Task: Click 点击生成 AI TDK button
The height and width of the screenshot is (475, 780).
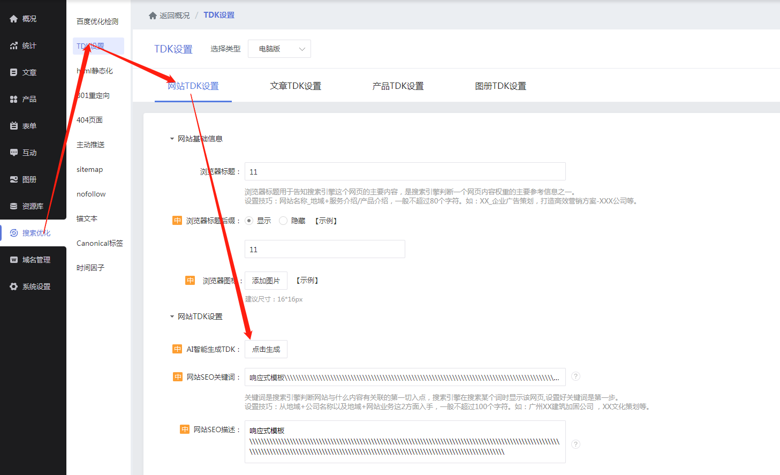Action: coord(266,349)
